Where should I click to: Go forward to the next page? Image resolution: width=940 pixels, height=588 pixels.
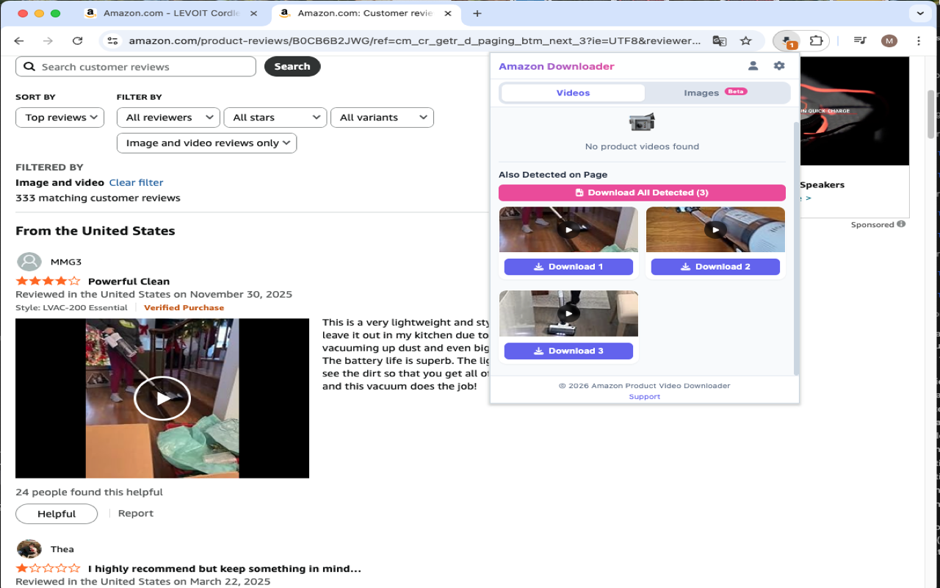48,41
